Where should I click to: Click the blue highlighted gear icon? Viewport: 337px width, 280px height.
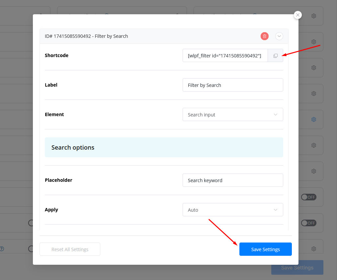click(x=313, y=119)
